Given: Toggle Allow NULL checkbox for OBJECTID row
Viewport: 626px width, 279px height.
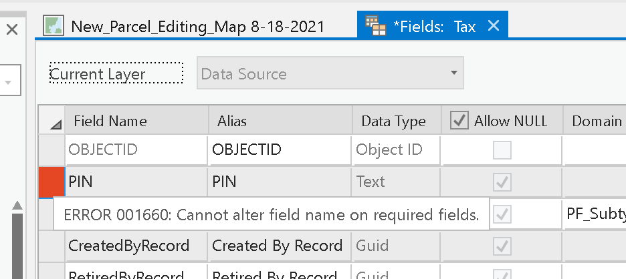Looking at the screenshot, I should pos(502,150).
